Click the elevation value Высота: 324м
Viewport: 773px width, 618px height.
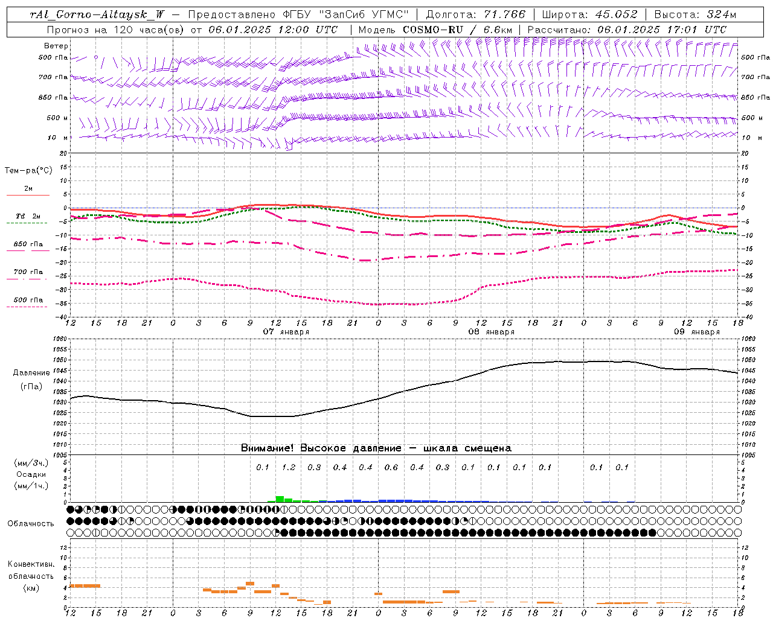point(696,14)
